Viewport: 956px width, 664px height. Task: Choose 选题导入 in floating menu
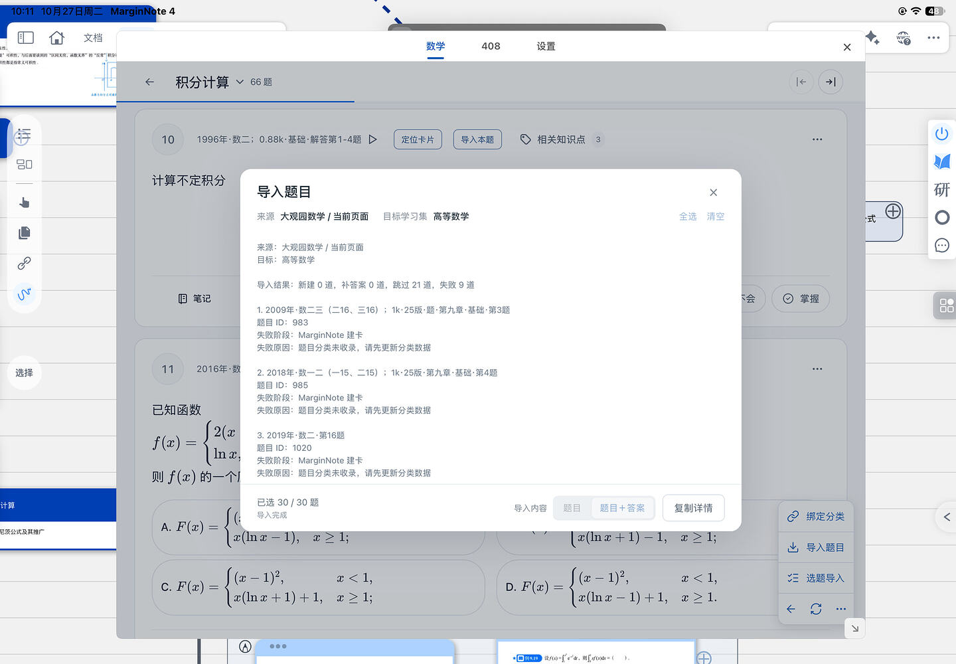click(x=816, y=578)
